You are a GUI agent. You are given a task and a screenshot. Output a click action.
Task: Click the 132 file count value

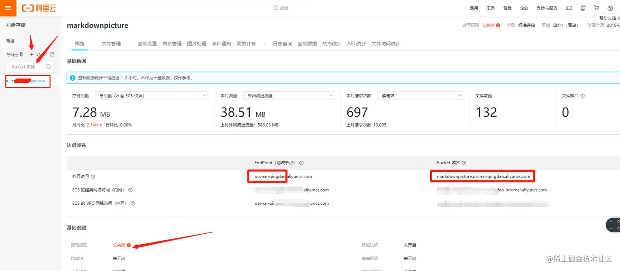point(486,112)
